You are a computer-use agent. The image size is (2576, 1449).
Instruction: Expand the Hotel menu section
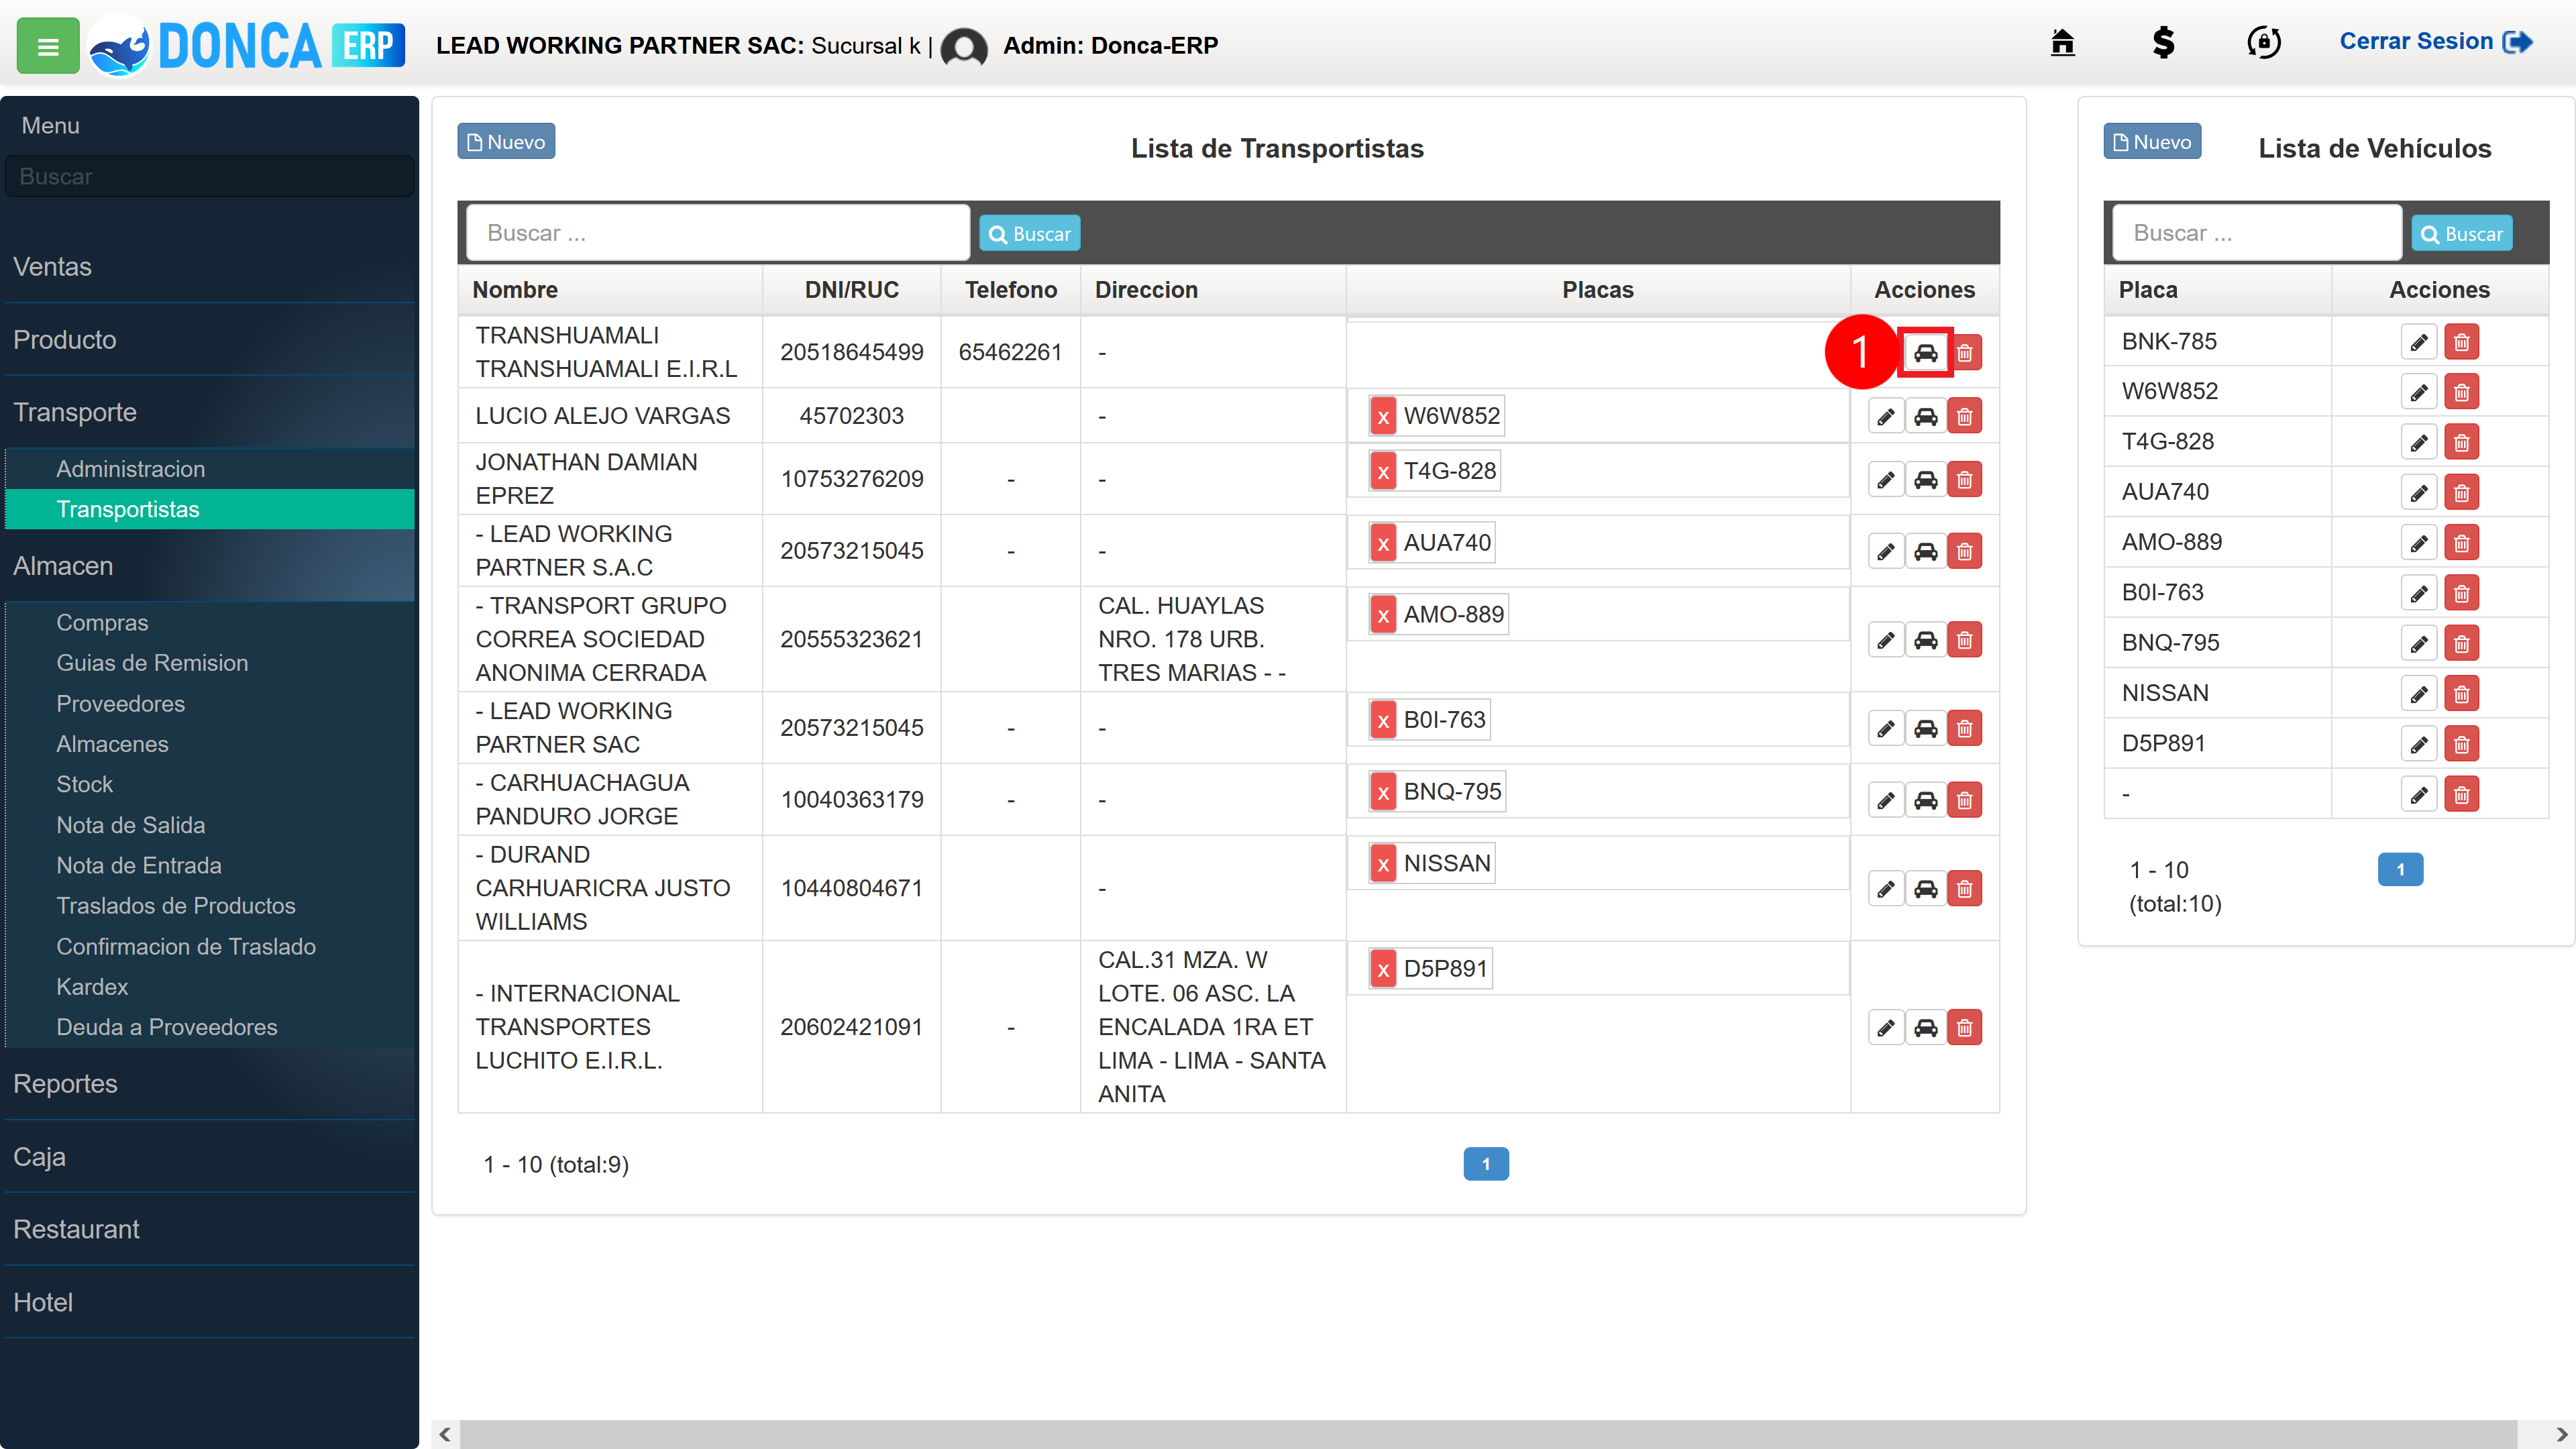tap(209, 1303)
